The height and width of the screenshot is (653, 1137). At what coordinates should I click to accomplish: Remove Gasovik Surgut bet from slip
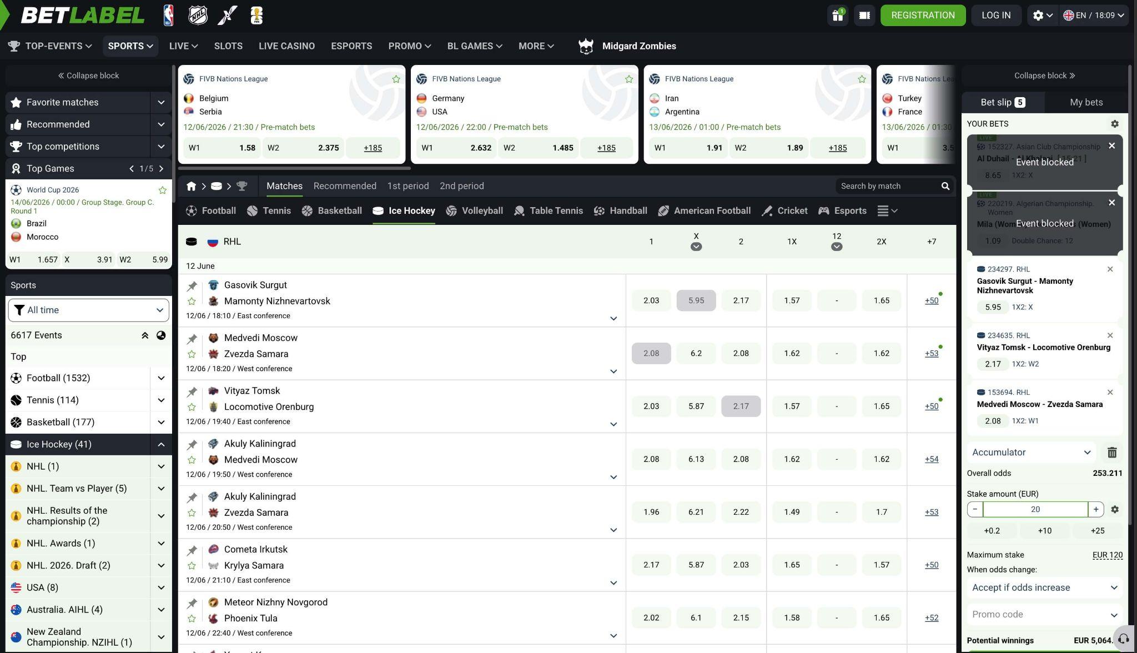point(1110,269)
